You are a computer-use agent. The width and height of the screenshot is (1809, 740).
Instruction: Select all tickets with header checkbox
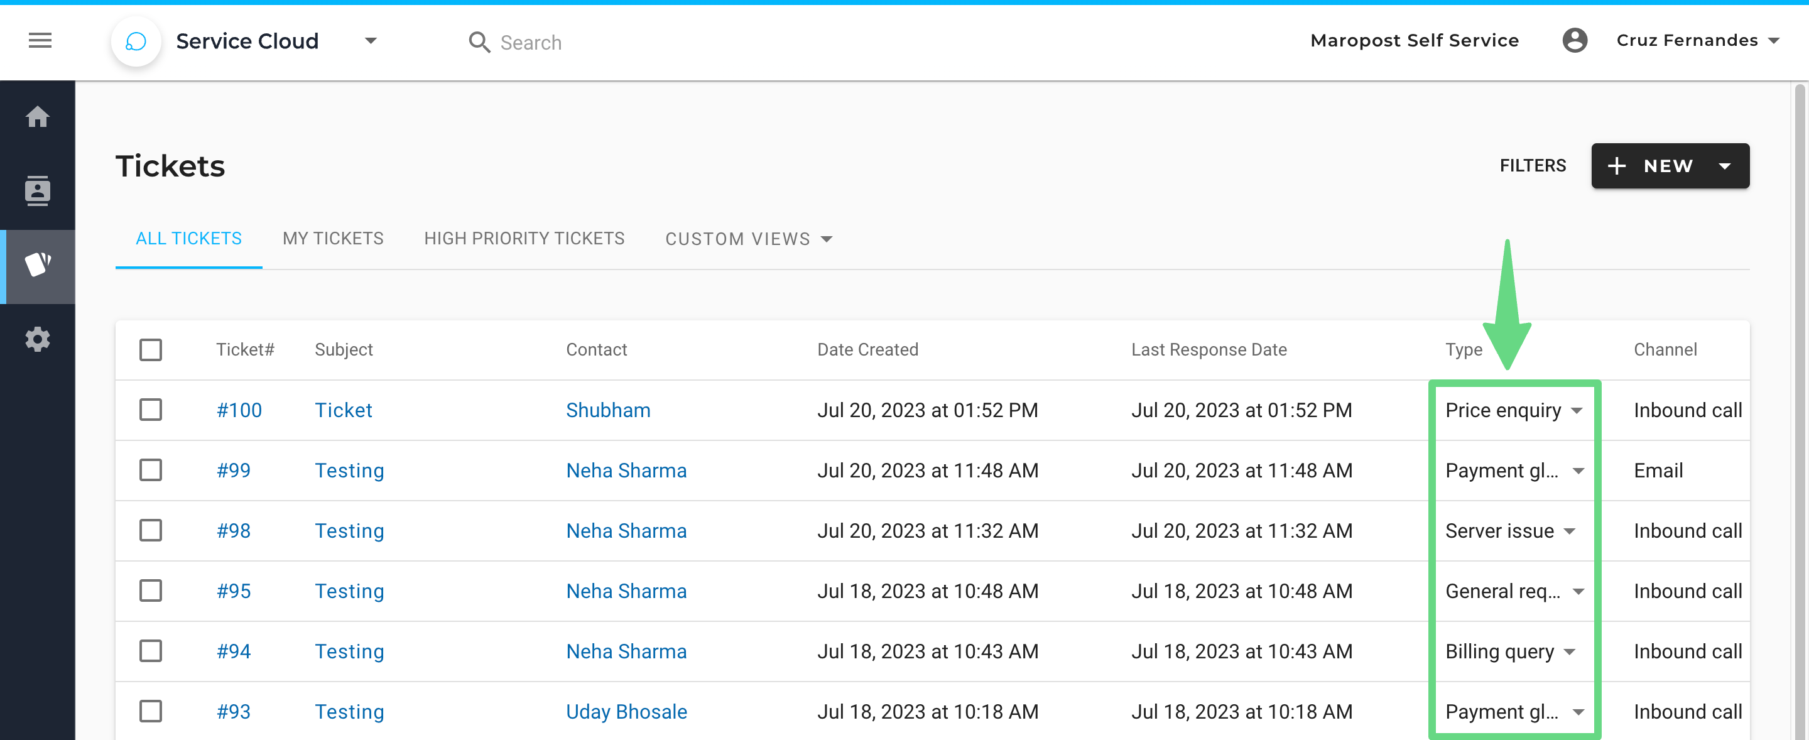(x=150, y=350)
